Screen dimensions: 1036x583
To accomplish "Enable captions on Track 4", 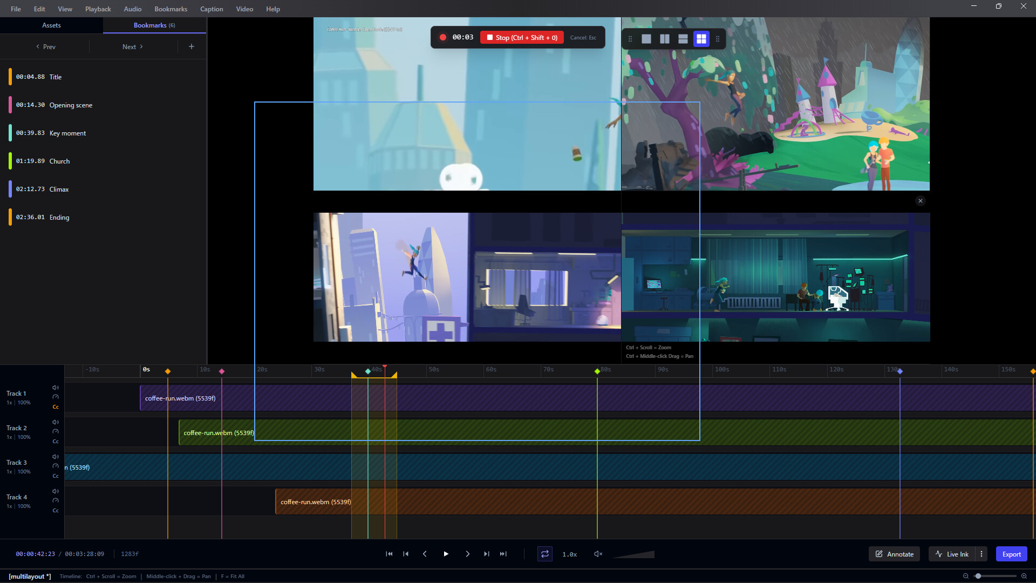I will coord(56,510).
